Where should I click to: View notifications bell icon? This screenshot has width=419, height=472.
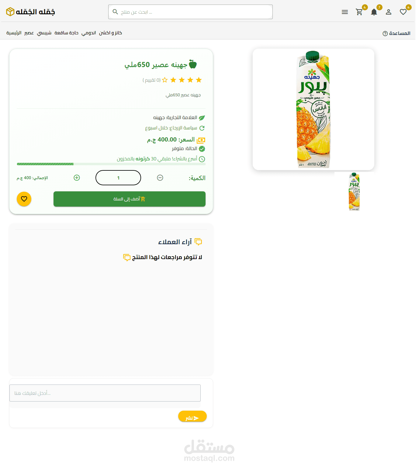(x=374, y=12)
